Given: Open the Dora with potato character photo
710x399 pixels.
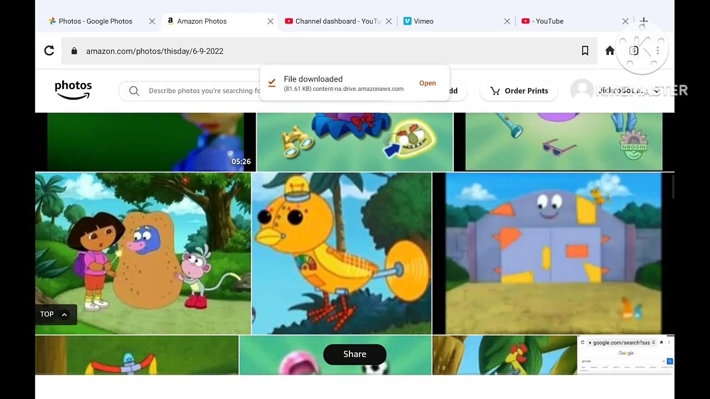Looking at the screenshot, I should click(x=143, y=254).
